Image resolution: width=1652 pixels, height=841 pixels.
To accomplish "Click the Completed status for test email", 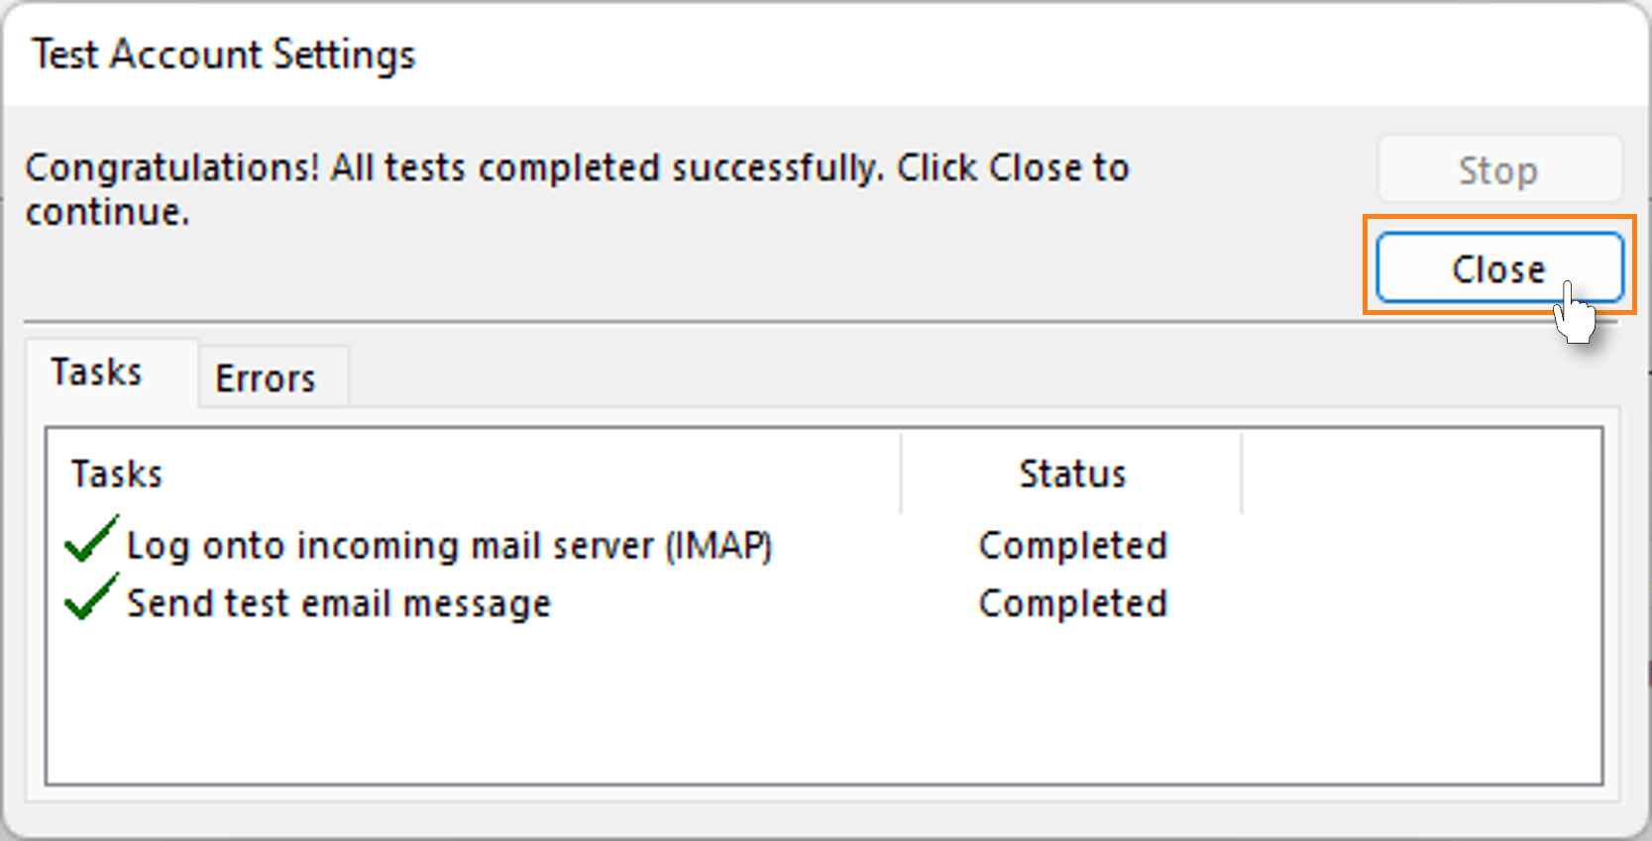I will [x=1072, y=602].
